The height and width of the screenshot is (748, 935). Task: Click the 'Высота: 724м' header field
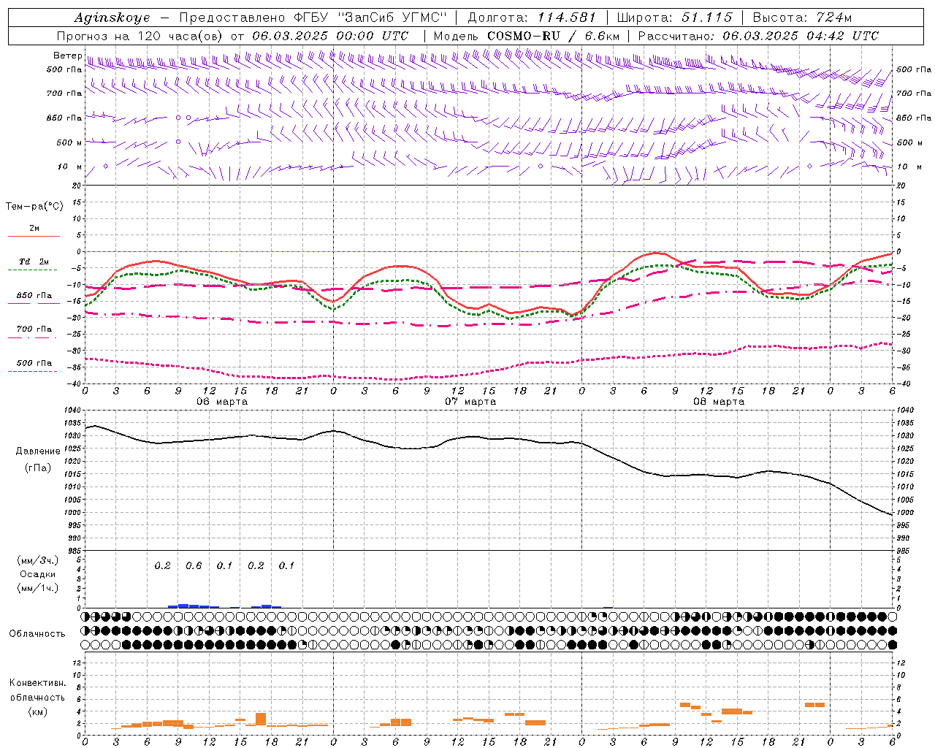point(802,18)
